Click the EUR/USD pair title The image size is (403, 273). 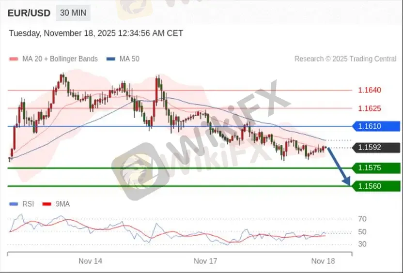coord(29,13)
